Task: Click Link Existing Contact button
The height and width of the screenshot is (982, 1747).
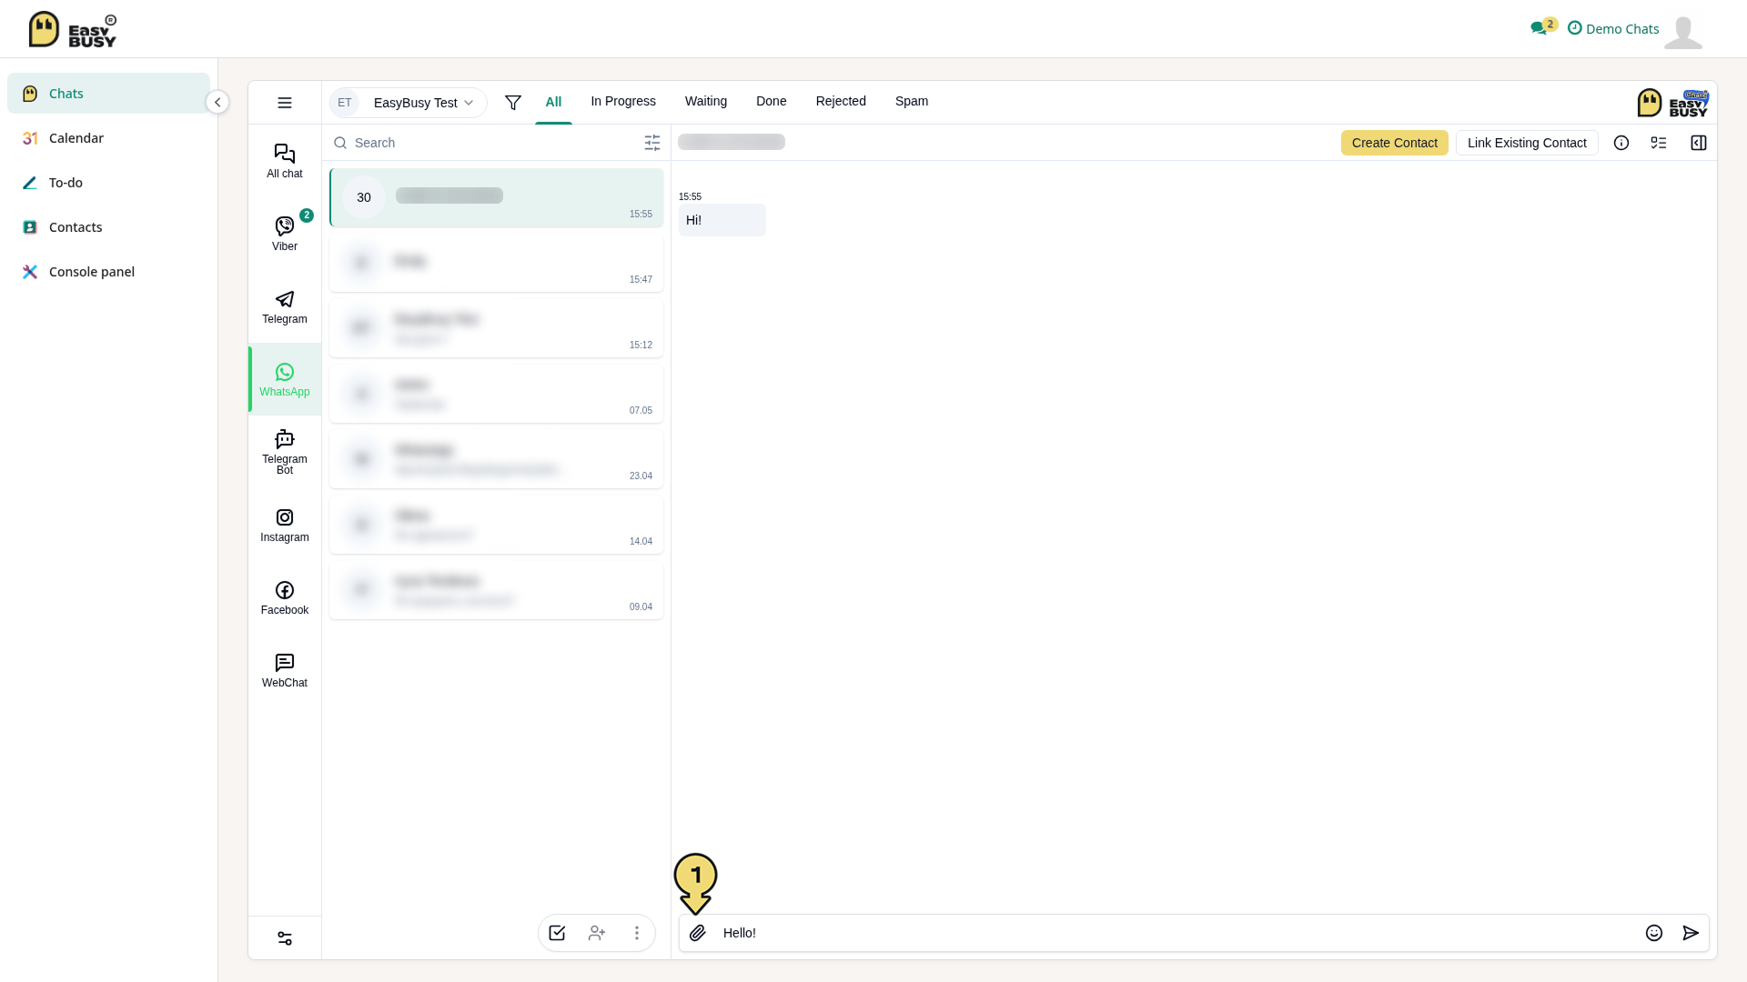Action: pos(1527,143)
